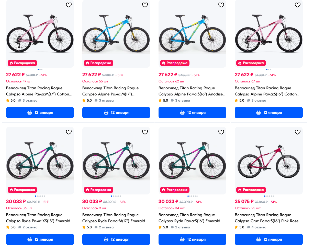This screenshot has height=246, width=314.
Task: Add Alpine M(17") Cotton bike to cart
Action: 40,113
